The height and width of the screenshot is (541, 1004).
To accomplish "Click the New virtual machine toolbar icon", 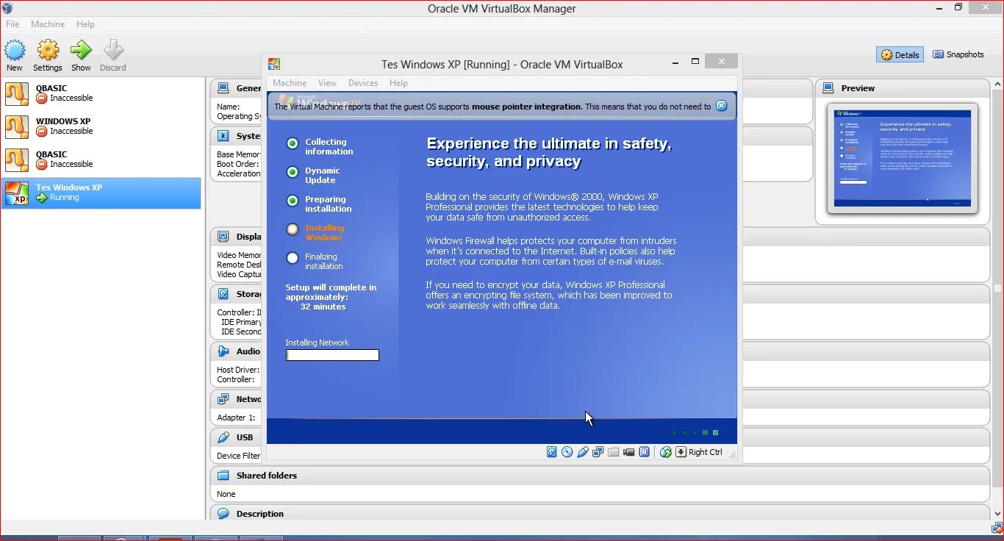I will tap(15, 50).
